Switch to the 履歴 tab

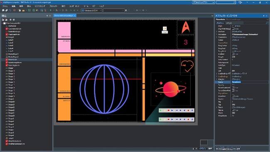tap(210, 149)
